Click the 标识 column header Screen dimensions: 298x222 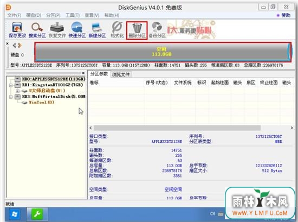[x=202, y=83]
